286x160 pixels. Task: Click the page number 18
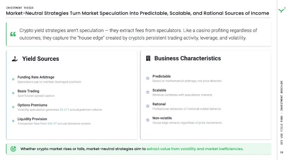(x=282, y=153)
